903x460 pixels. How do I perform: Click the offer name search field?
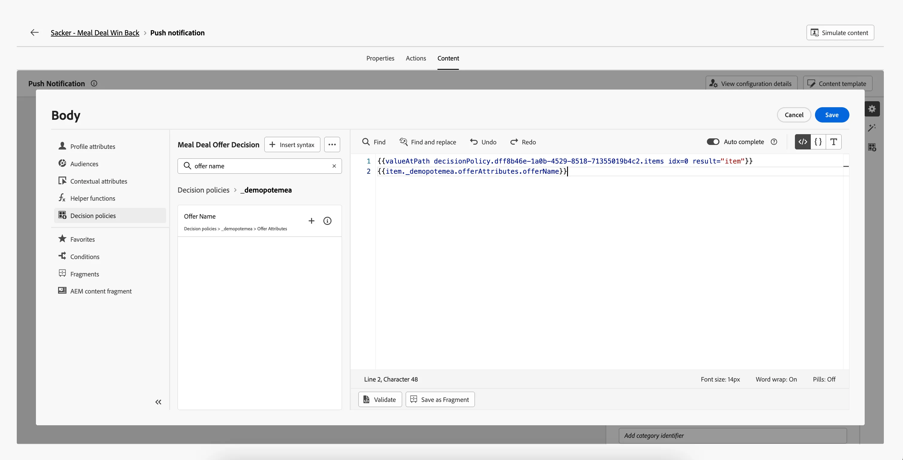pyautogui.click(x=259, y=166)
